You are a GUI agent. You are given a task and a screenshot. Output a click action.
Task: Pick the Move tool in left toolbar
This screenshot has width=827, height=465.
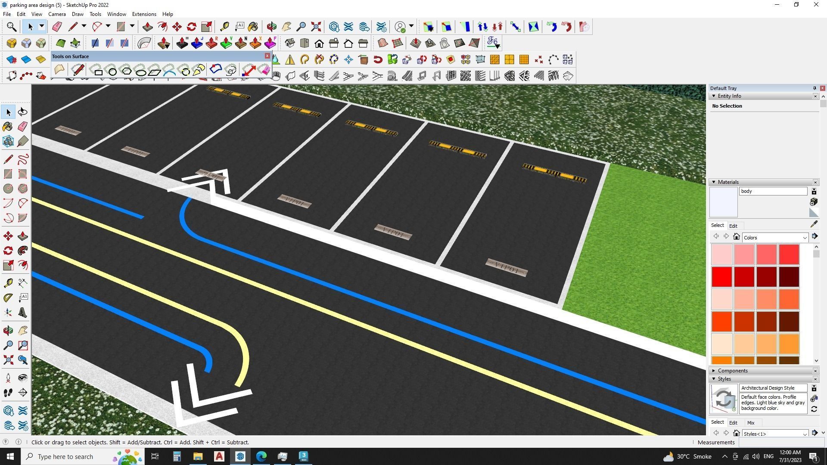8,236
